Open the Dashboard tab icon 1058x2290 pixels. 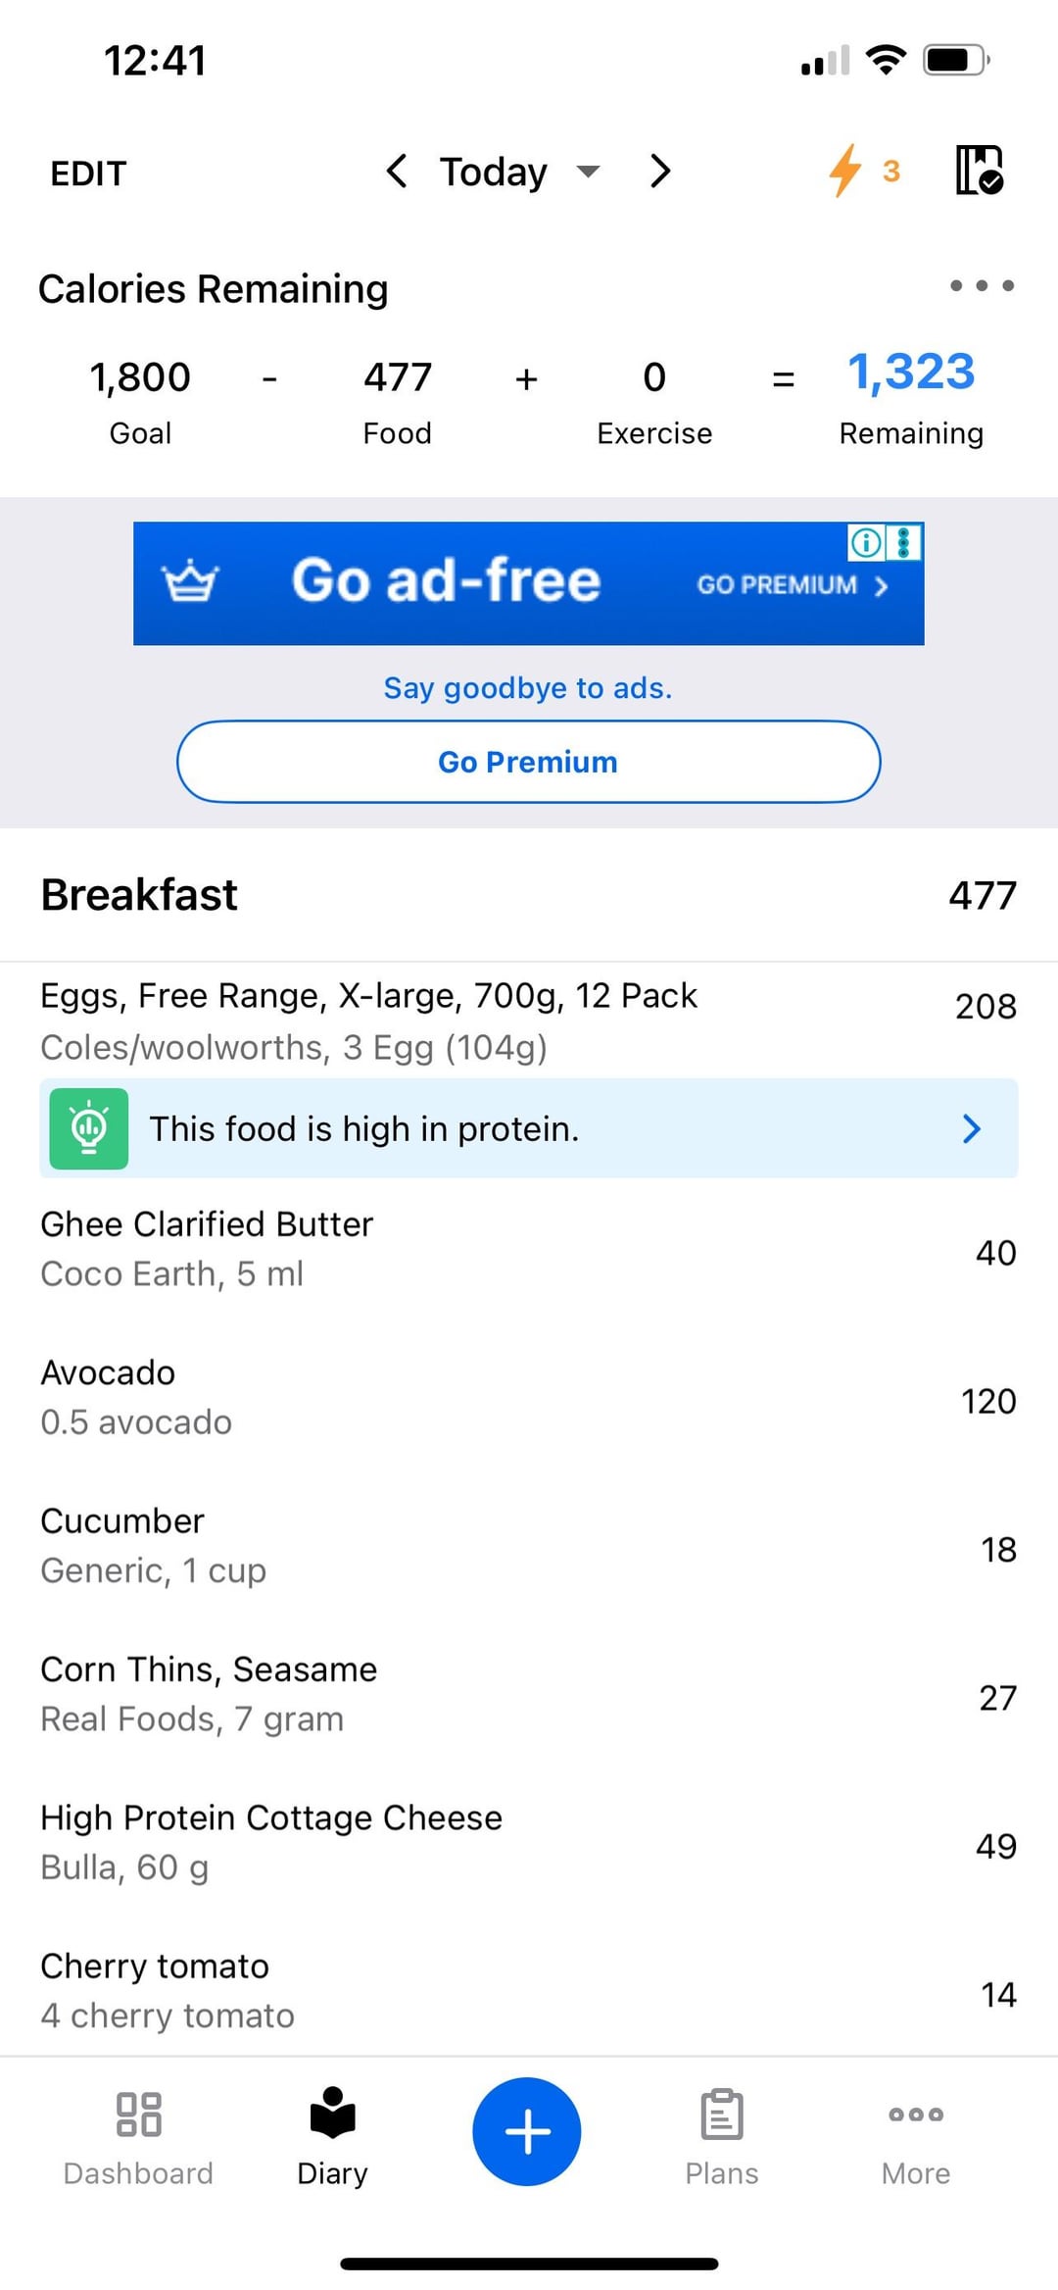(x=138, y=2114)
